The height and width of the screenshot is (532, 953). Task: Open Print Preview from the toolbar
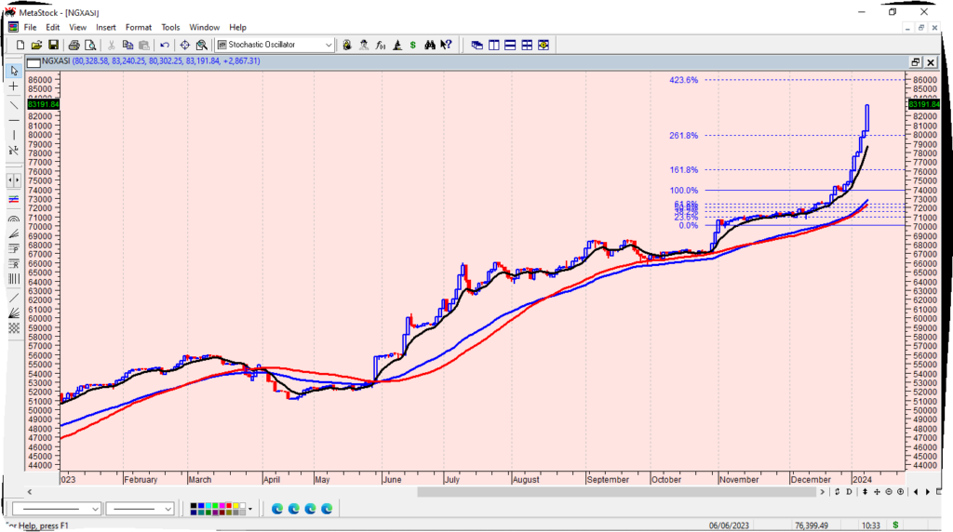click(90, 45)
